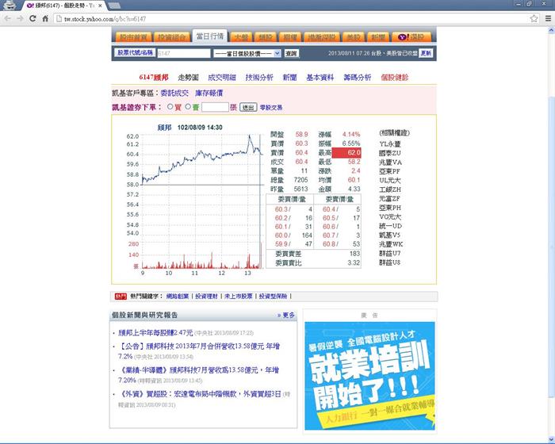The height and width of the screenshot is (444, 555).
Task: Open the 基本資料 link
Action: click(320, 77)
